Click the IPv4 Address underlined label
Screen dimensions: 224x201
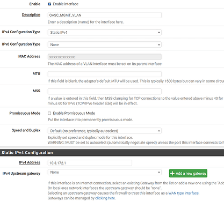tap(30, 162)
